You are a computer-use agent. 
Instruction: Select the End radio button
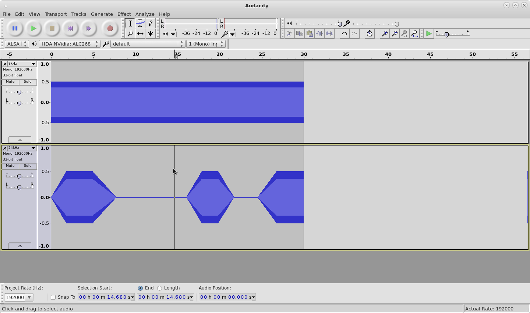[140, 288]
